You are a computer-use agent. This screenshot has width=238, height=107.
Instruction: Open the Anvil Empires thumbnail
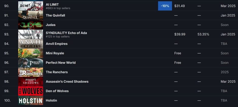(30, 44)
